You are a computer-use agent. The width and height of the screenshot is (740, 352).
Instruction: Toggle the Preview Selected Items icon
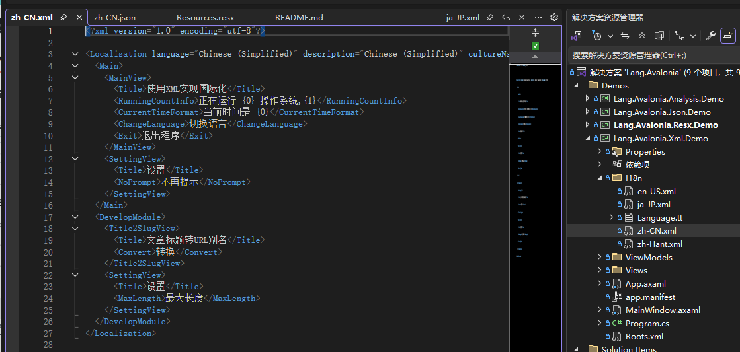tap(727, 36)
